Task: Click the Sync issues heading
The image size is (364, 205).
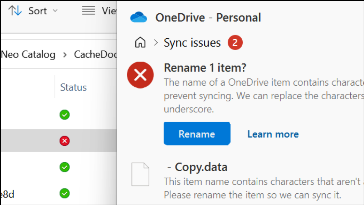Action: click(x=192, y=42)
